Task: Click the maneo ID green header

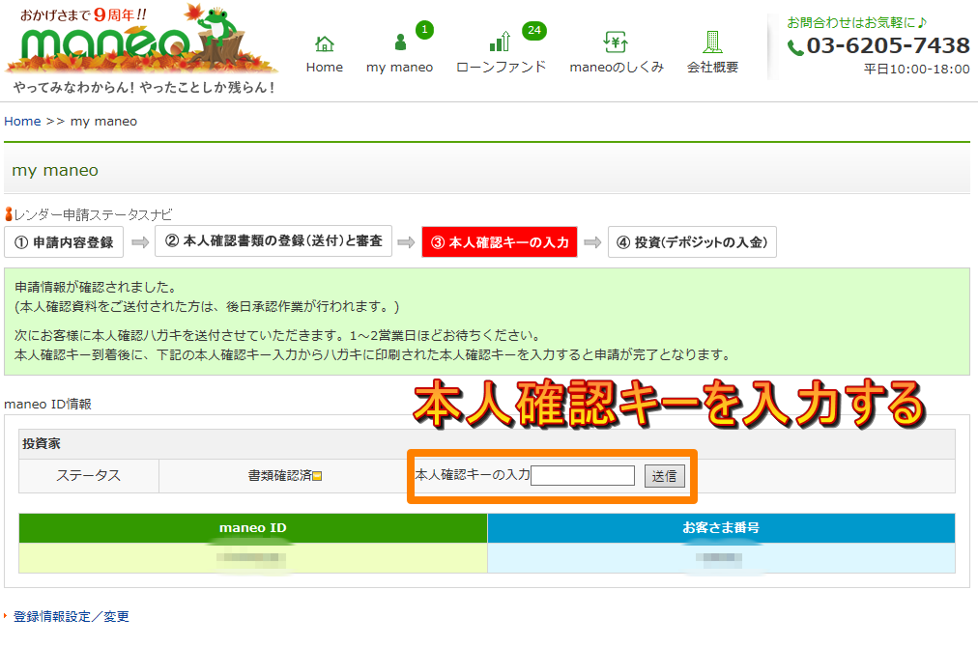Action: pyautogui.click(x=253, y=527)
